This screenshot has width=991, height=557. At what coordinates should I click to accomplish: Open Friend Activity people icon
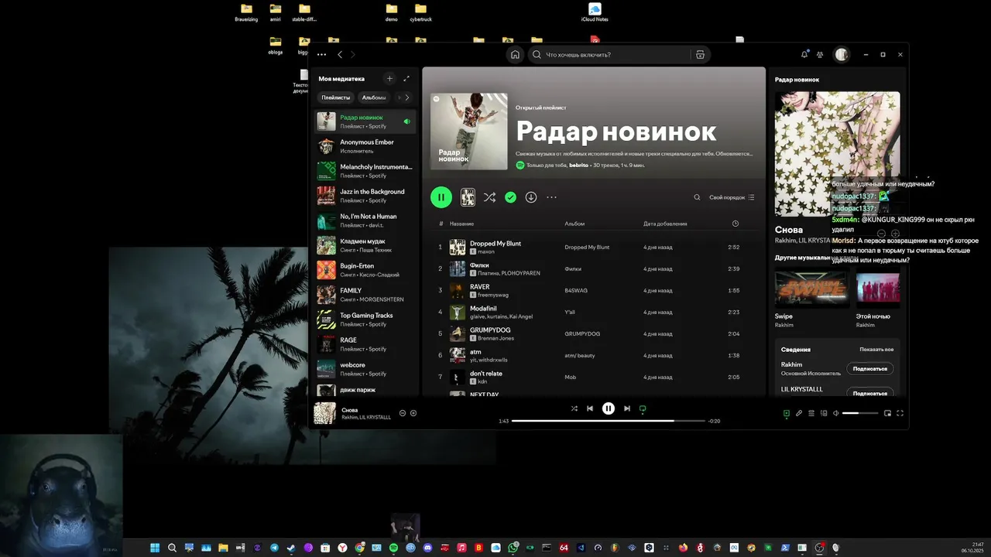[820, 55]
